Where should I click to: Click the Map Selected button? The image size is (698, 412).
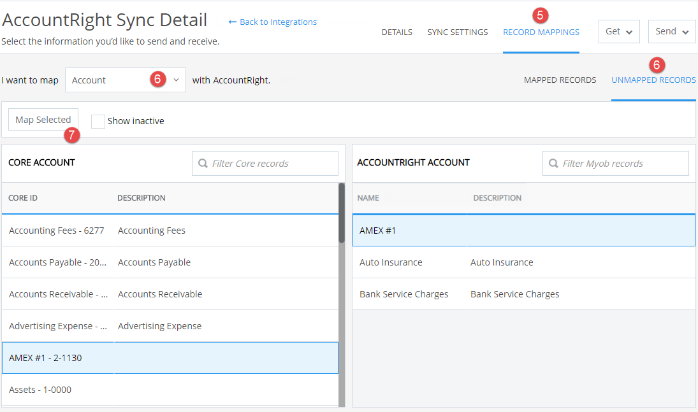[x=43, y=120]
